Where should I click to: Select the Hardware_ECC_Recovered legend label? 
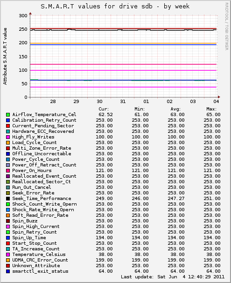[x=43, y=131]
